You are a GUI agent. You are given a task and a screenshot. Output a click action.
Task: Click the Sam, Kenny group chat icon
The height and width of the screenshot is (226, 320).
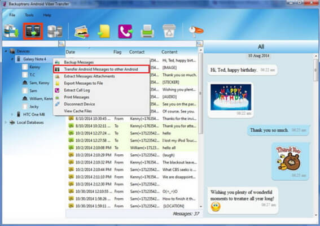point(25,82)
